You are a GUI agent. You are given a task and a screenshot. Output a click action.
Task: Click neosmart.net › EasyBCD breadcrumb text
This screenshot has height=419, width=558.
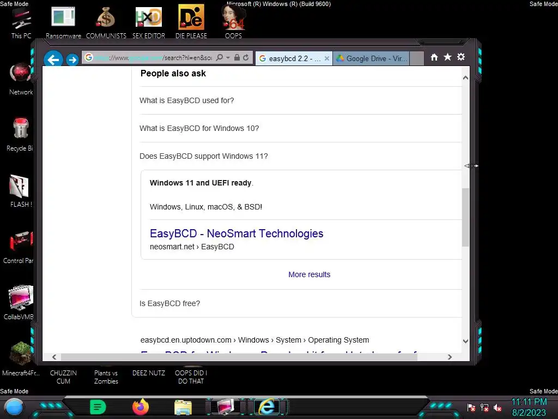tap(192, 247)
